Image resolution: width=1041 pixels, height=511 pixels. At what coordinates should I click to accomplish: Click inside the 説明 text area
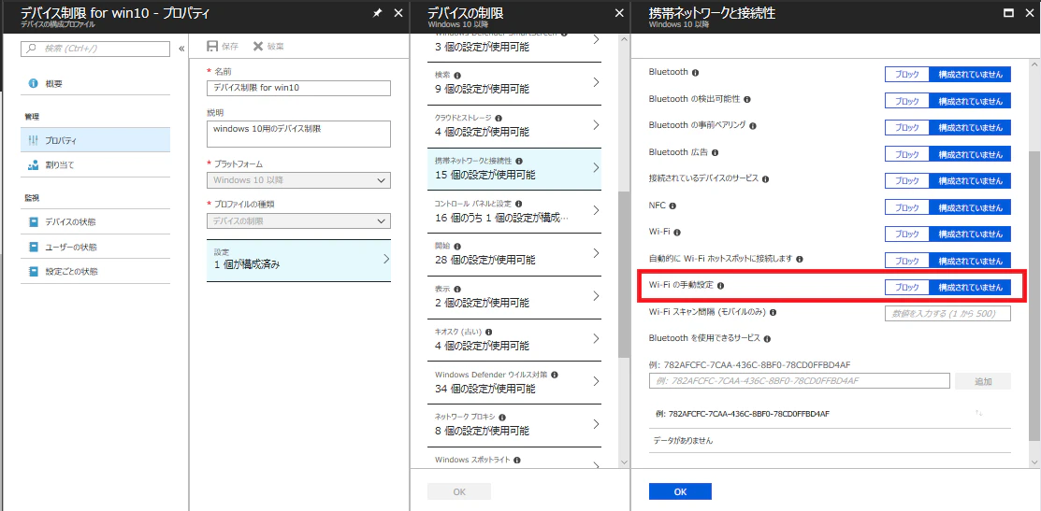298,134
